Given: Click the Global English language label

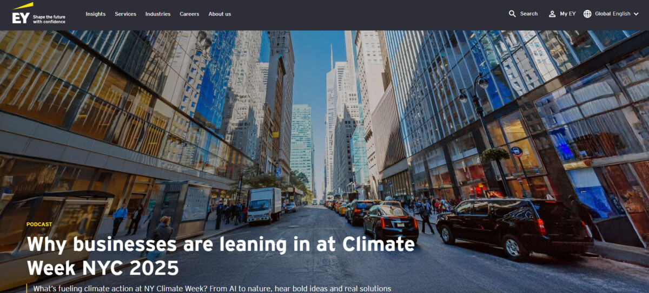Looking at the screenshot, I should click(x=613, y=14).
